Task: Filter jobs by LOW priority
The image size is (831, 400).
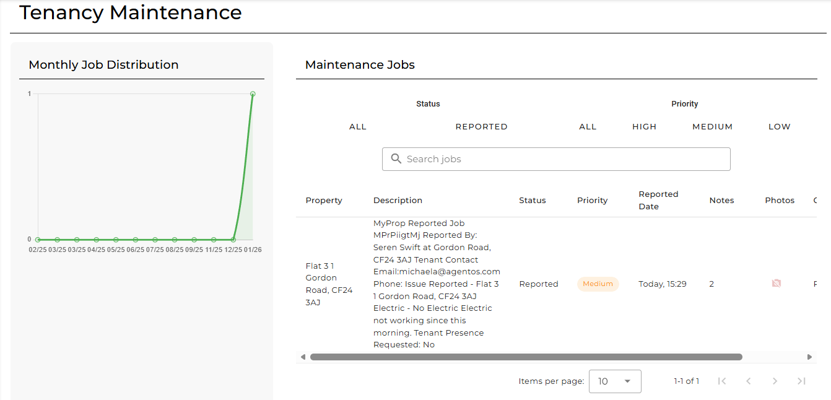Action: tap(779, 127)
